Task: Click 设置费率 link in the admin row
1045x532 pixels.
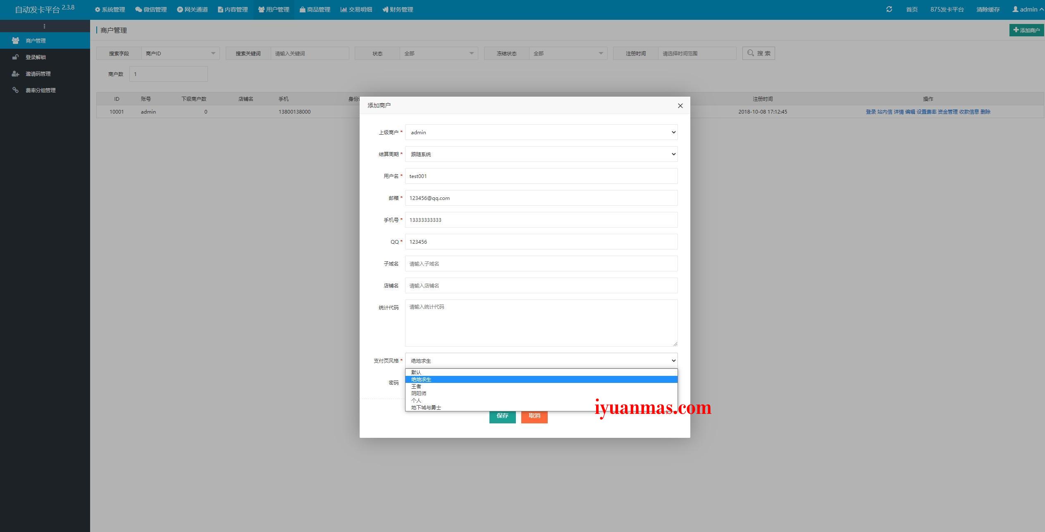Action: [x=926, y=112]
